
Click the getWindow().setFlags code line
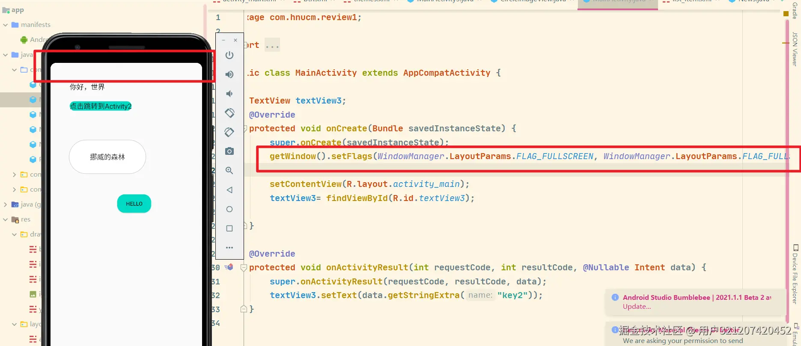click(x=529, y=157)
